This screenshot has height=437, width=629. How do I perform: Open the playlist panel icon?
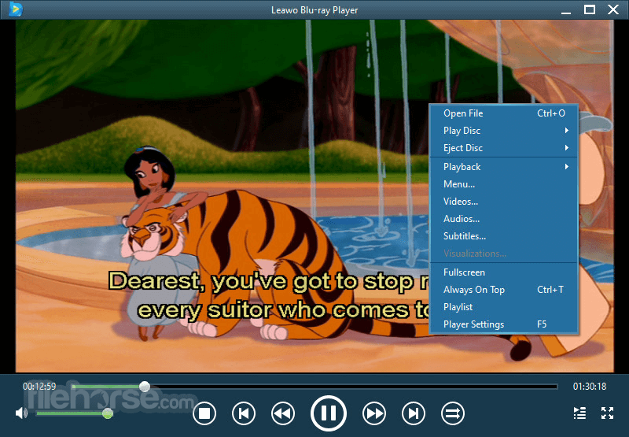(579, 413)
